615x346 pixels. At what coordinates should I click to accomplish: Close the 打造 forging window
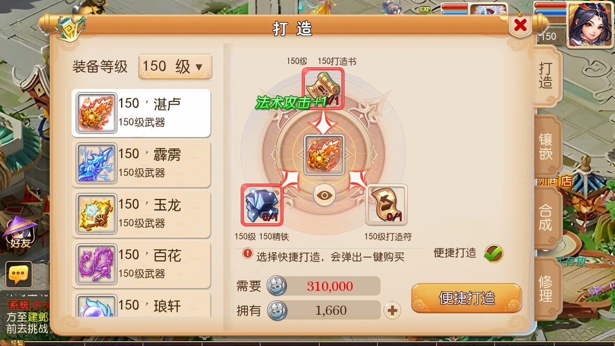[520, 25]
